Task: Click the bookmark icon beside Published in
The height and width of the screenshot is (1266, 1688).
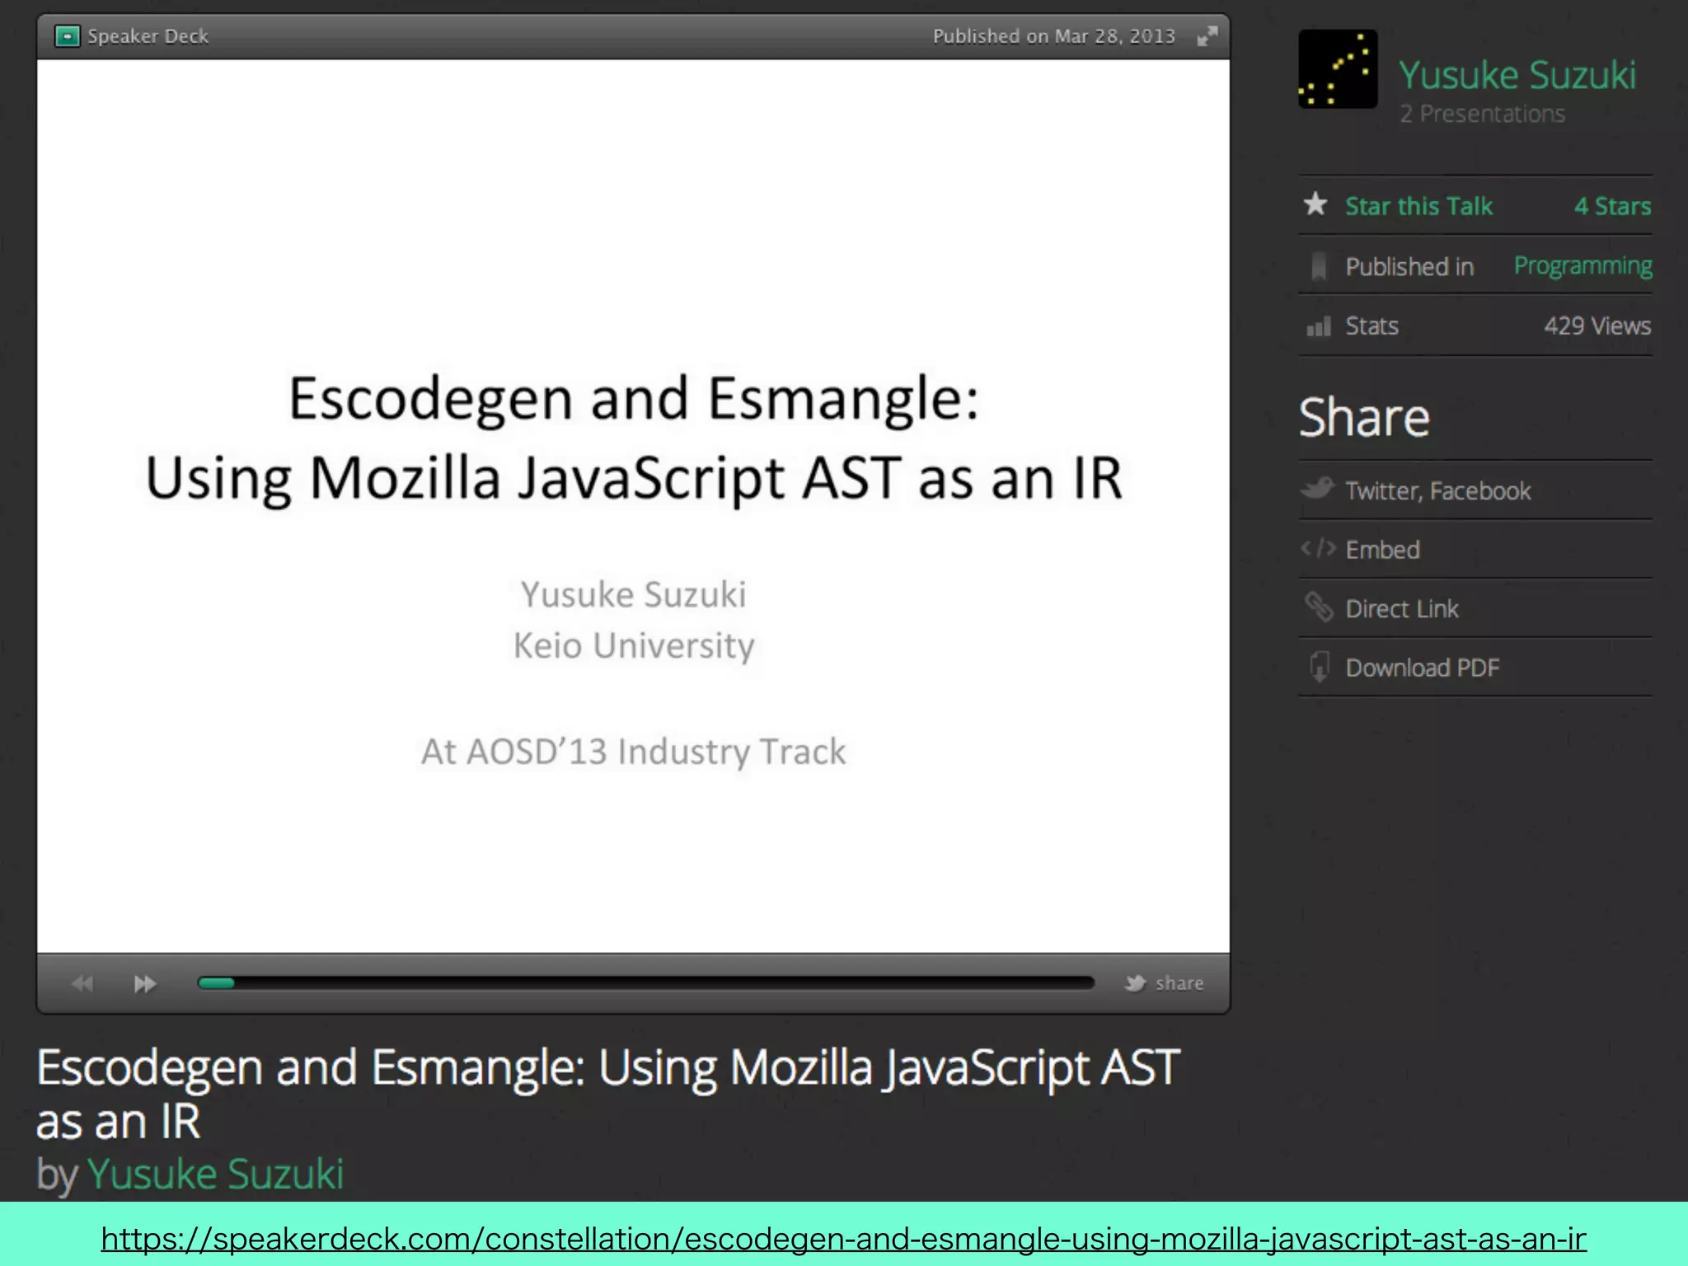Action: coord(1319,266)
